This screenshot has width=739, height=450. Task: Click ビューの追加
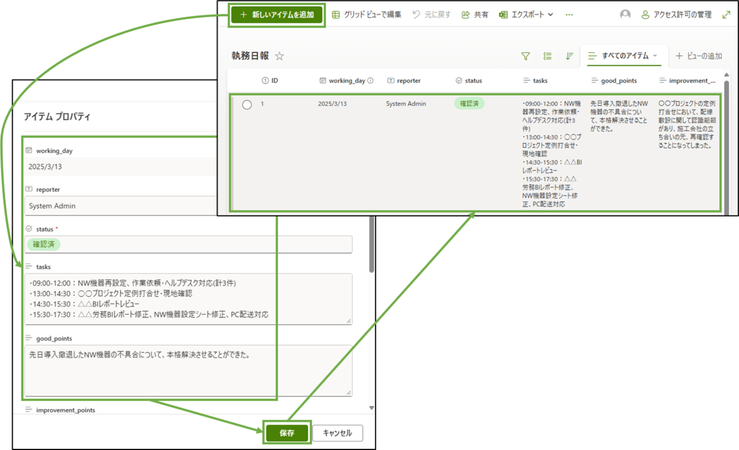pyautogui.click(x=699, y=56)
